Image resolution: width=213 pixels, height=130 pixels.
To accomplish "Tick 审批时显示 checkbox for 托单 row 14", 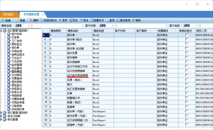I will pos(187,93).
